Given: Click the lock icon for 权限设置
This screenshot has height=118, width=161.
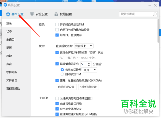Looking at the screenshot, I should pyautogui.click(x=56, y=14).
